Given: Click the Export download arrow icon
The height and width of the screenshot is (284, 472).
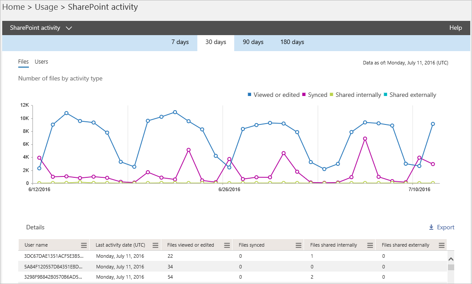Looking at the screenshot, I should click(x=431, y=228).
